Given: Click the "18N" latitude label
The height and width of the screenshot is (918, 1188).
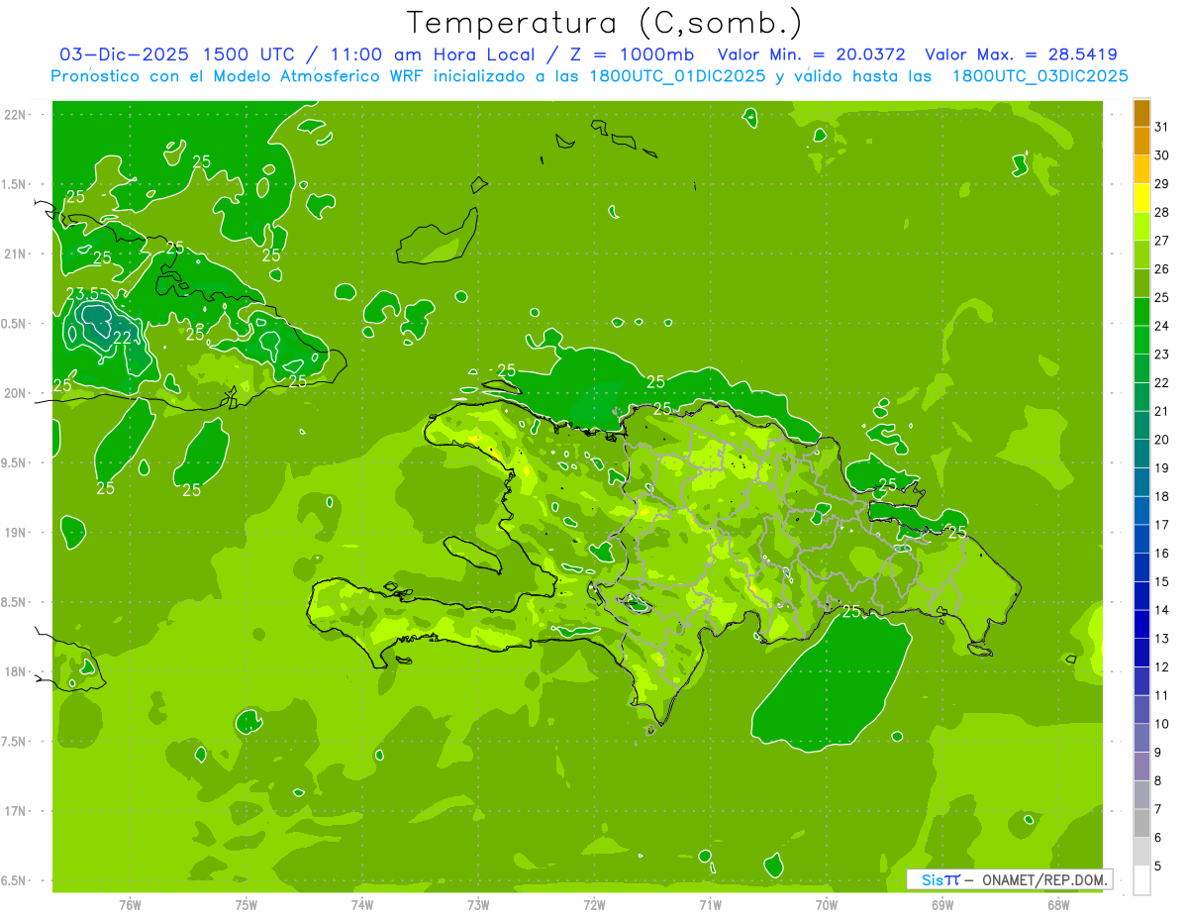Looking at the screenshot, I should (15, 672).
